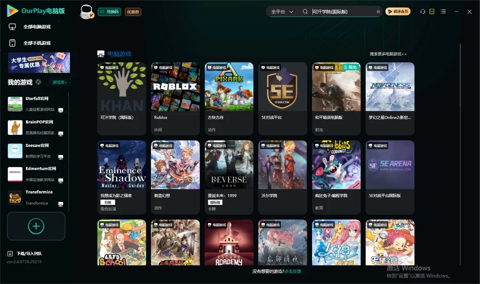
Task: Open the 大学生专属优惠 banner
Action: (x=39, y=63)
